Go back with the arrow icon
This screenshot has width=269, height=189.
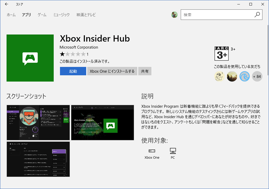[7, 4]
